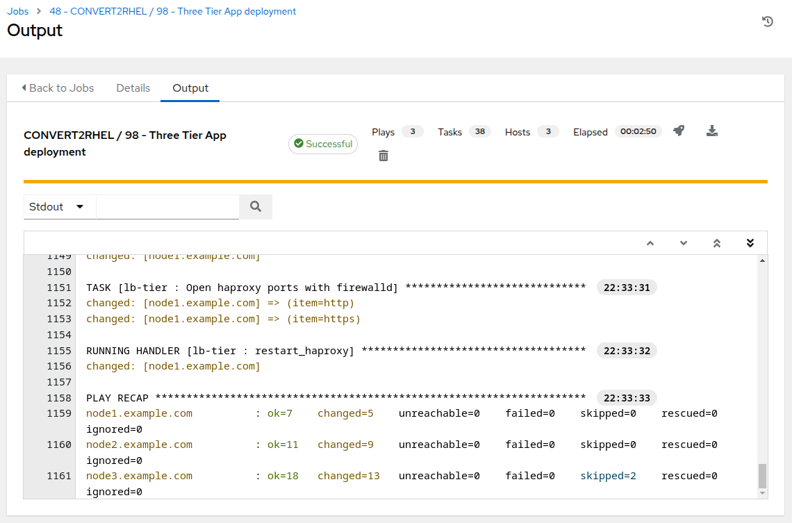Click the search magnifier button
Screen dimensions: 792x523
coord(256,206)
